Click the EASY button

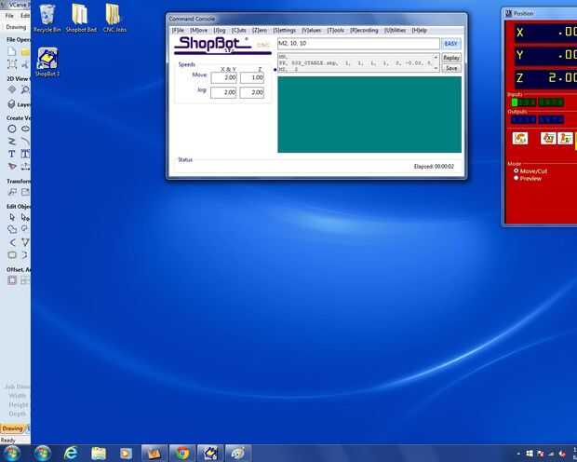tap(450, 44)
